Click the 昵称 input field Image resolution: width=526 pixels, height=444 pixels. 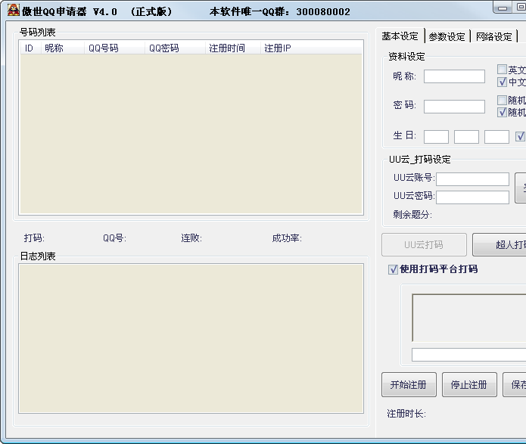pyautogui.click(x=454, y=76)
